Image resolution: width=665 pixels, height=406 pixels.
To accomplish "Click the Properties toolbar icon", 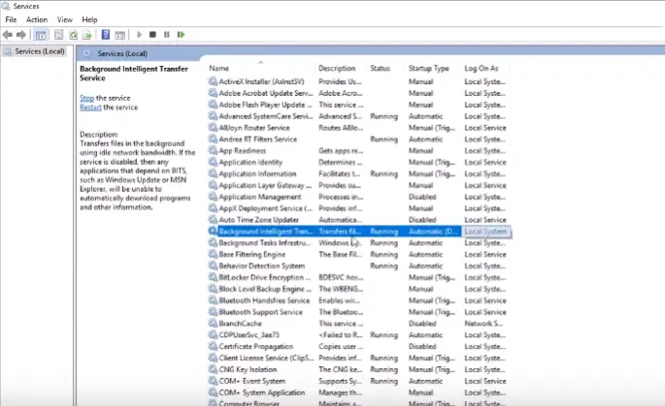I will point(58,35).
